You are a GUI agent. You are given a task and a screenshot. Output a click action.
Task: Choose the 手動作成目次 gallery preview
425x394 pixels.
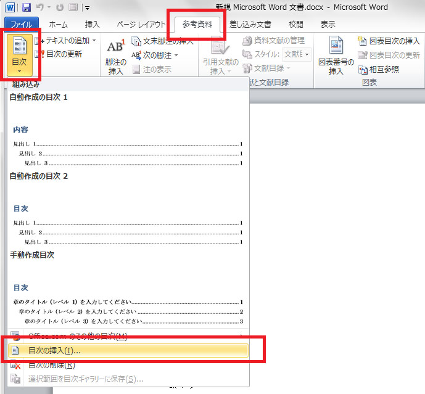click(127, 289)
